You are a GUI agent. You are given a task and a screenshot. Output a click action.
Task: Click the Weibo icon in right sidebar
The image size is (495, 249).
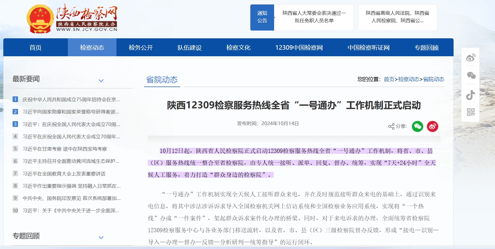click(470, 57)
